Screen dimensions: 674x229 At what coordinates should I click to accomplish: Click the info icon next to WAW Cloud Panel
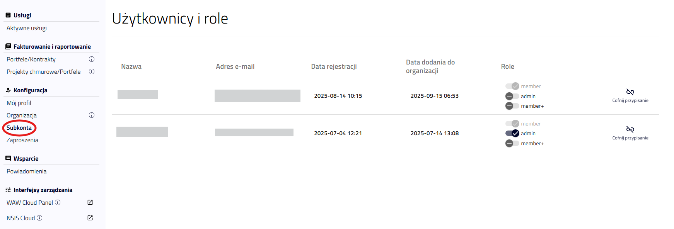tap(58, 202)
